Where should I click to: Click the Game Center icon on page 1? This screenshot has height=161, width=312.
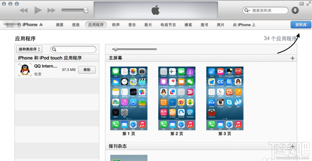click(x=142, y=92)
